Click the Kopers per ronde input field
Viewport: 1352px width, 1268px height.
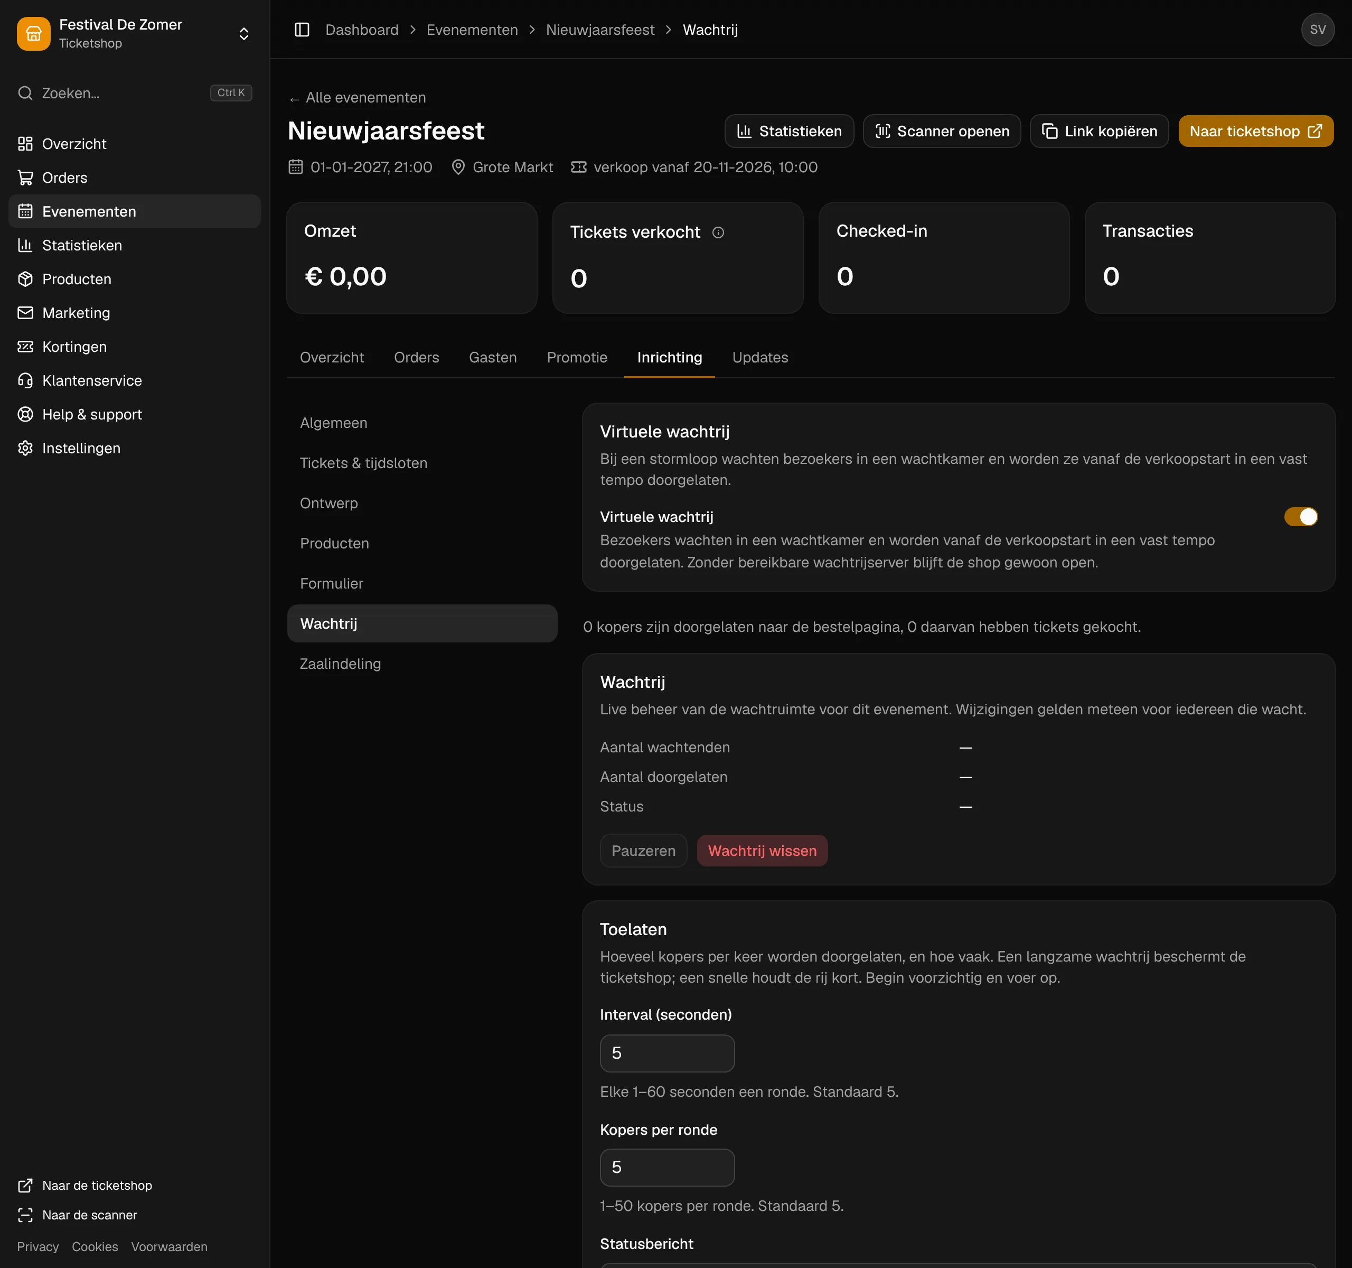(666, 1167)
